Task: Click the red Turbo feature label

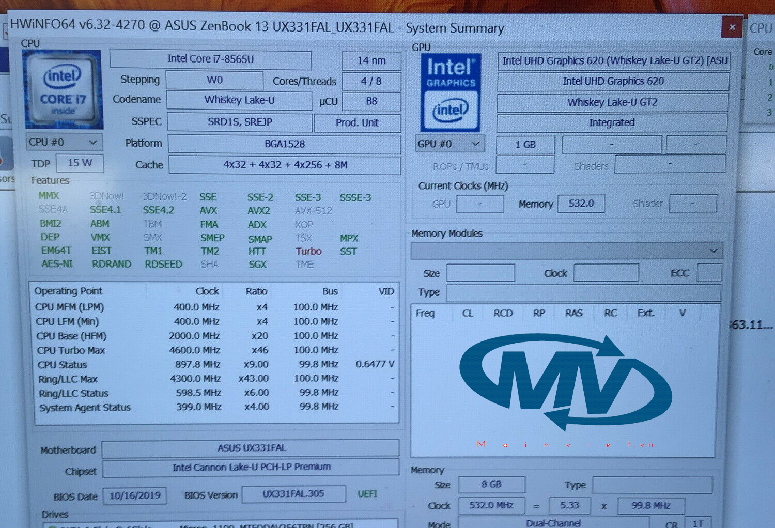Action: 308,252
